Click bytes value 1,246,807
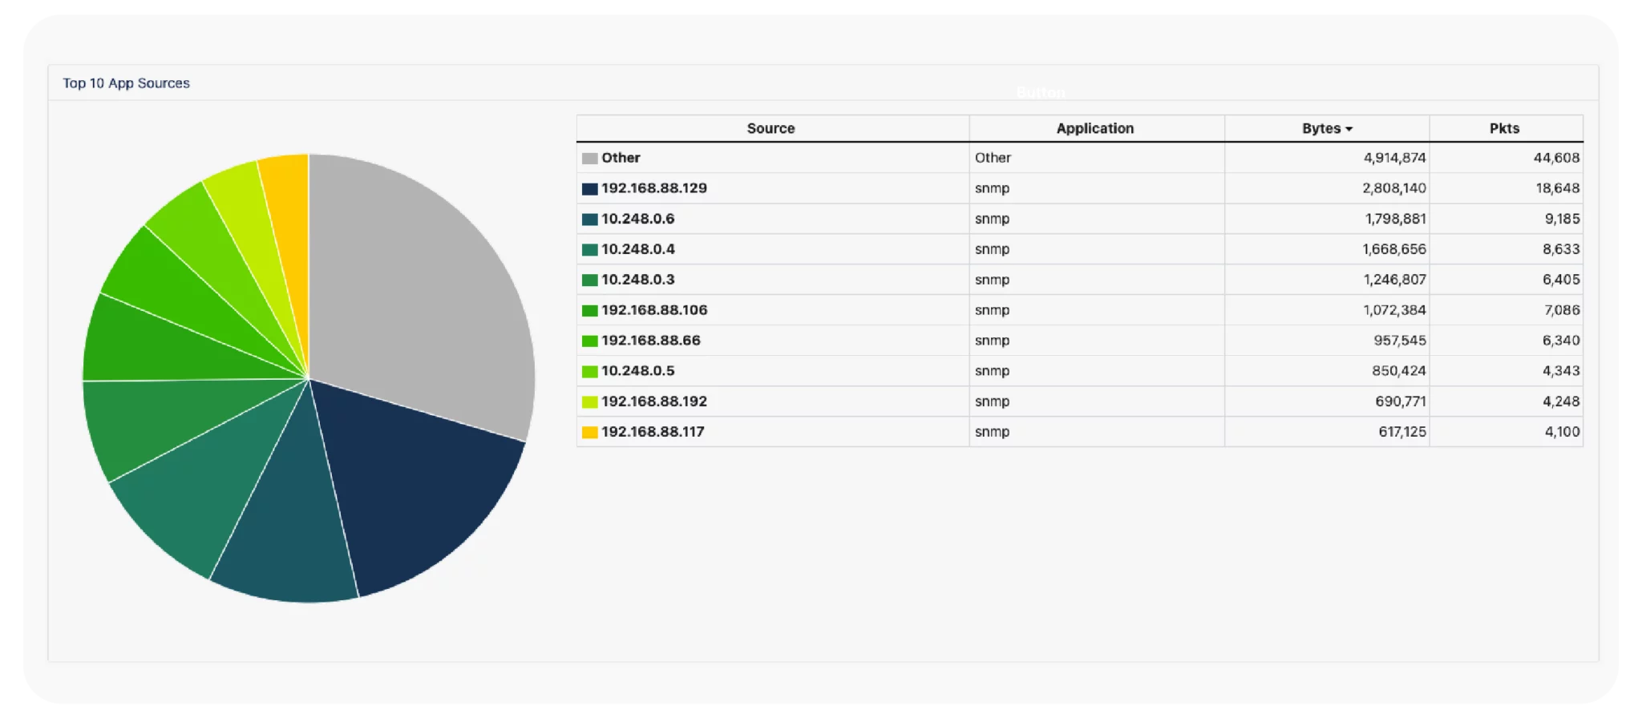Image resolution: width=1642 pixels, height=714 pixels. pos(1394,280)
